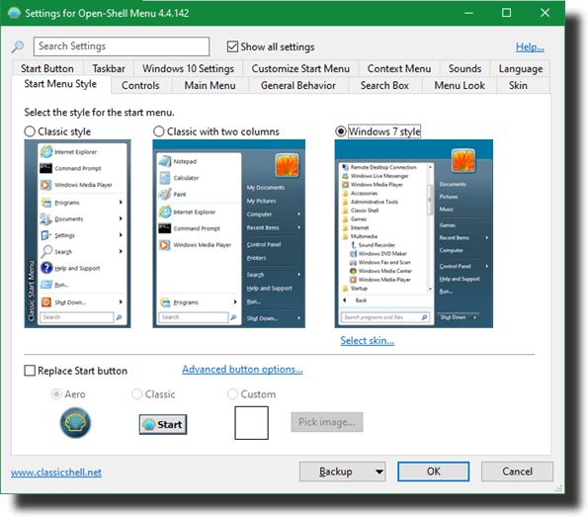This screenshot has width=588, height=517.
Task: Open the Customize Start Menu tab
Action: [300, 68]
